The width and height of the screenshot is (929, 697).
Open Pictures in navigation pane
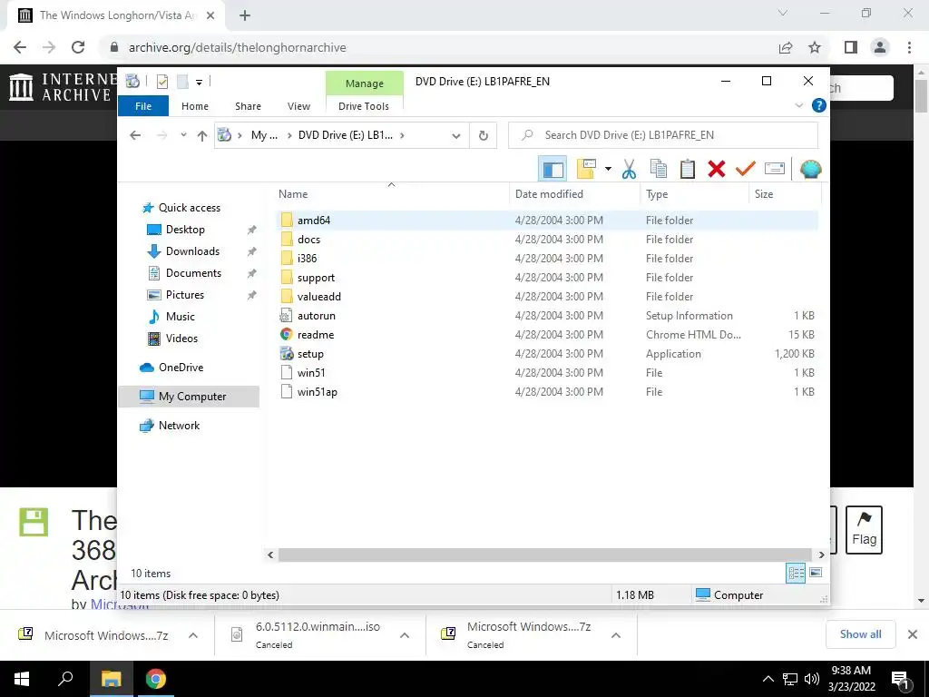(x=185, y=295)
